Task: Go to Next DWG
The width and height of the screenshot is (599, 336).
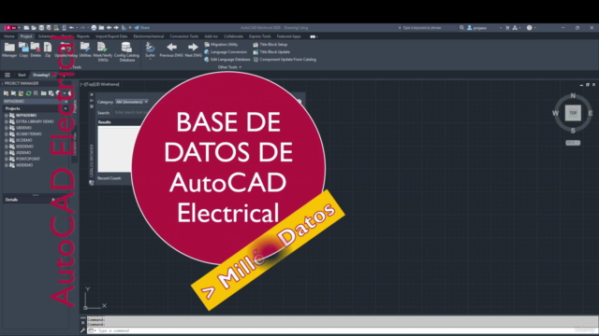Action: 193,49
